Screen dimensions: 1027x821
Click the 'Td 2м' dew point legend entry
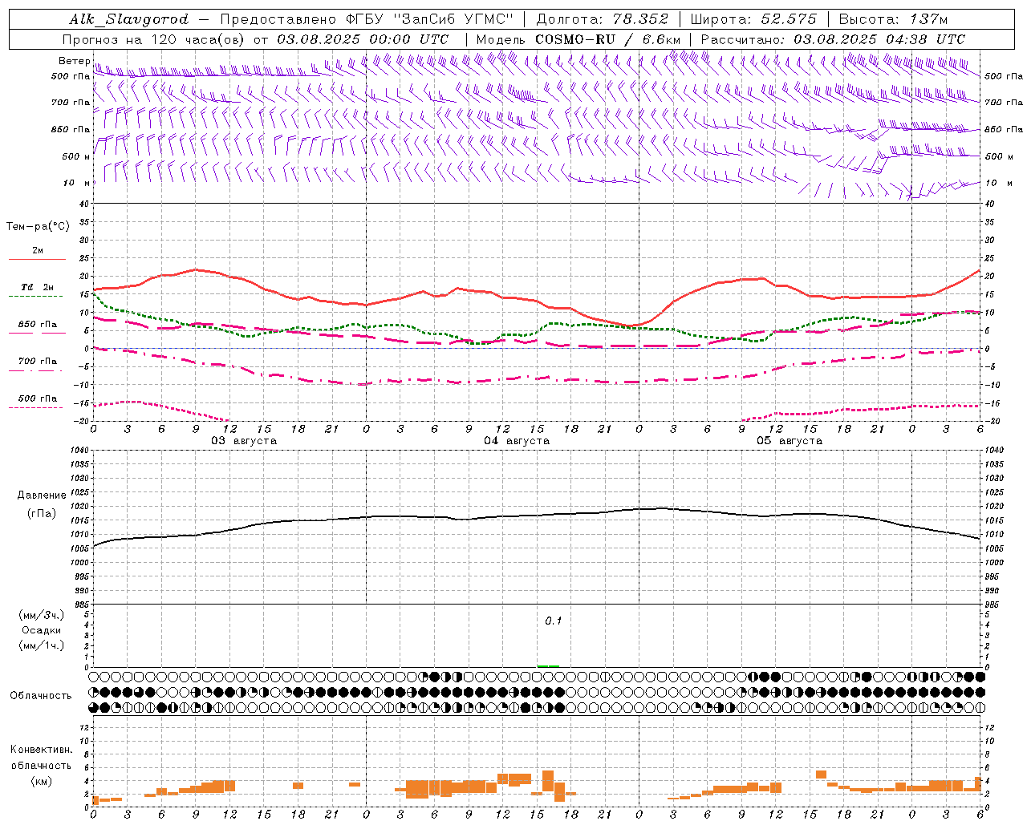coord(38,287)
